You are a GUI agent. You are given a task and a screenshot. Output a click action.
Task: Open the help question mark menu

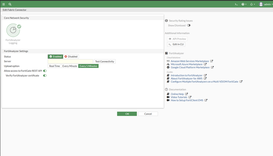pos(244,4)
